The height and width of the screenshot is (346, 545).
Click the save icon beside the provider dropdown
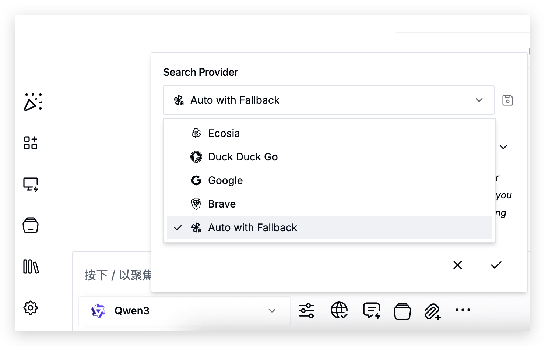(508, 100)
